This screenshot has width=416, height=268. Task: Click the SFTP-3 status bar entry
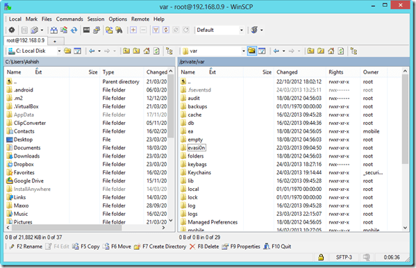pyautogui.click(x=344, y=257)
